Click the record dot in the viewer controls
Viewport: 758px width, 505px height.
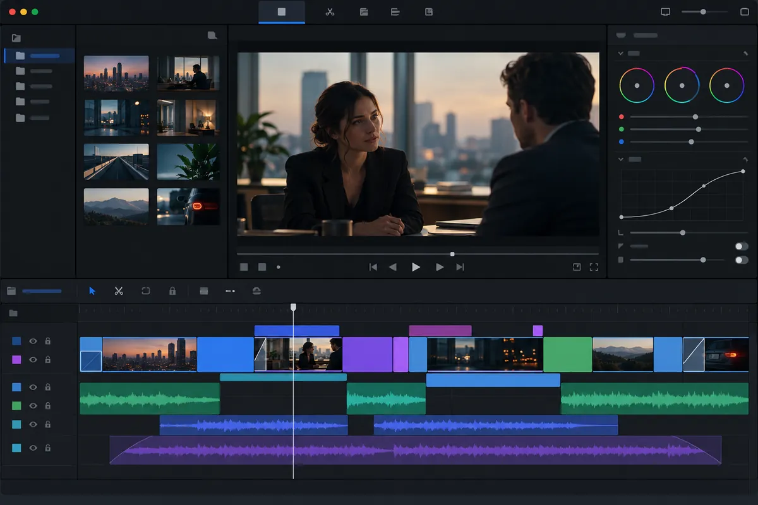click(x=279, y=267)
